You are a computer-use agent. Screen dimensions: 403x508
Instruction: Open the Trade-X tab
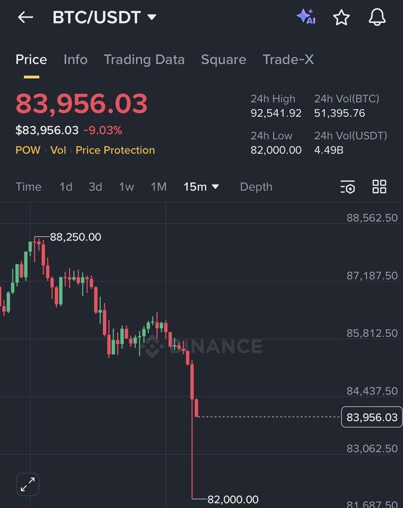[288, 60]
